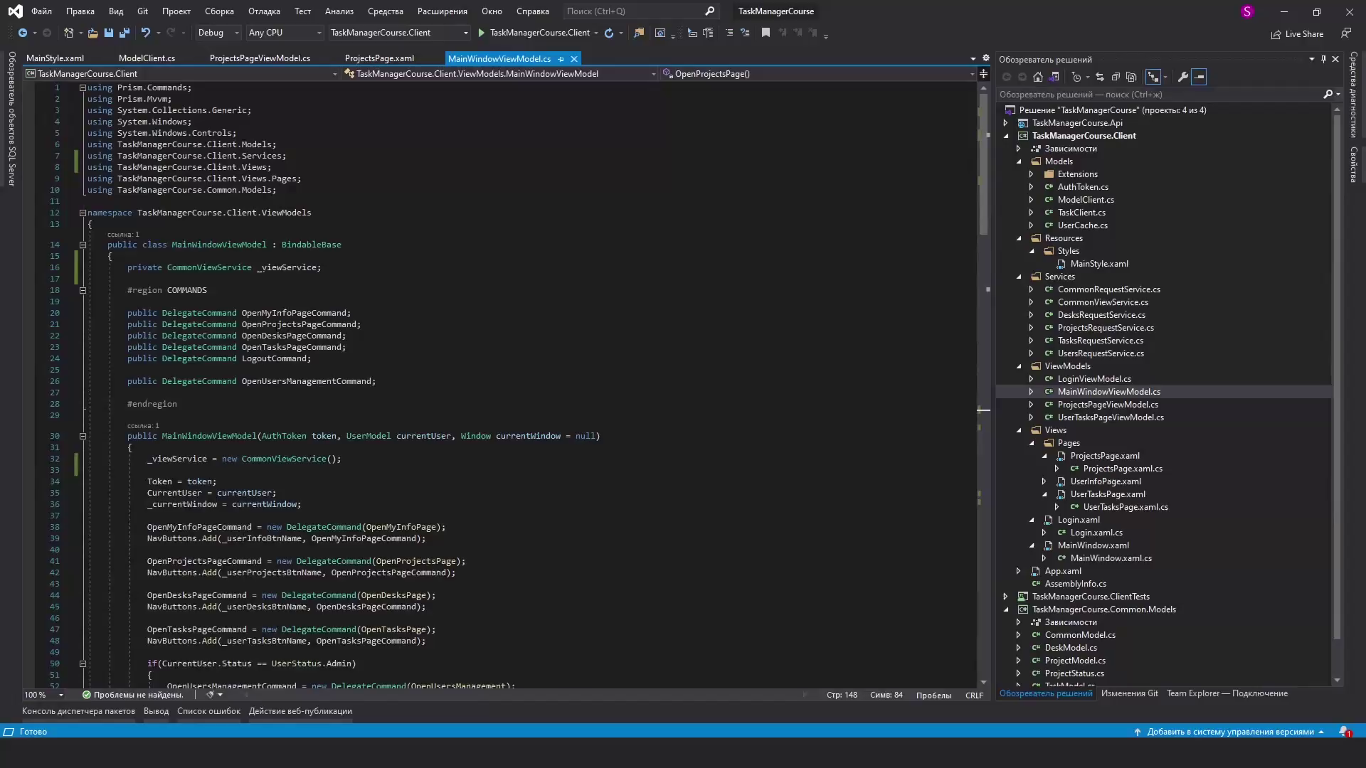Viewport: 1366px width, 768px height.
Task: Select MainWindow.xaml.cs in the solution tree
Action: point(1111,558)
